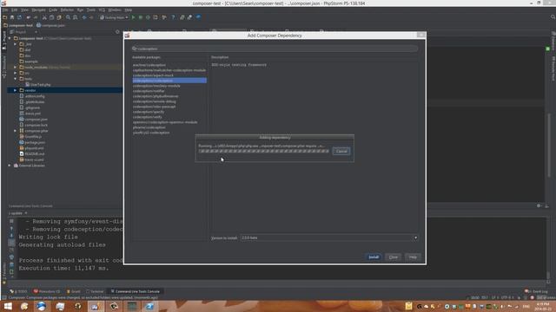
Task: Expand the composer.phar node
Action: (x=16, y=131)
